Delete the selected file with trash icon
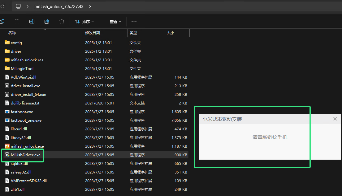Image resolution: width=342 pixels, height=196 pixels. click(x=62, y=22)
